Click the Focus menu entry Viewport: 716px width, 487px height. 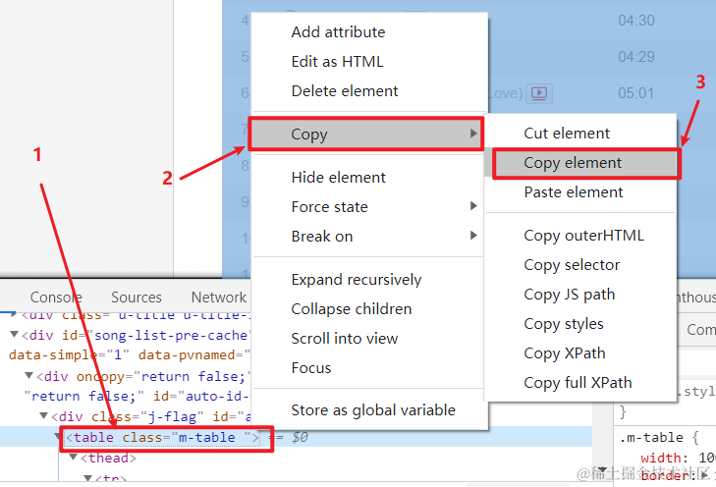click(311, 368)
